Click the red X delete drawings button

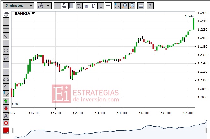point(6,123)
